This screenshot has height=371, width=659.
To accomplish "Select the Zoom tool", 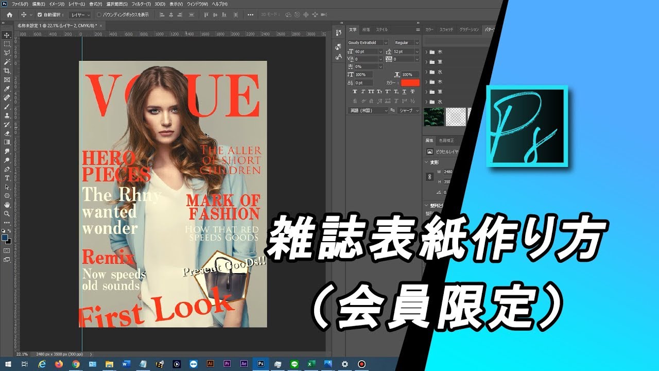I will pos(7,213).
